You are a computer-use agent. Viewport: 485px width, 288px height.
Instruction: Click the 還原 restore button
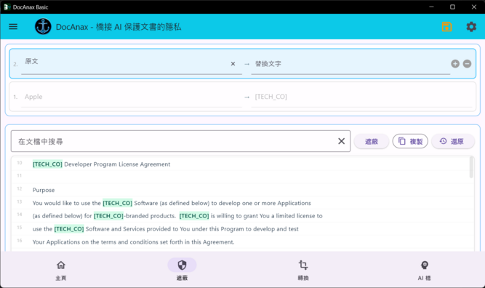pos(452,141)
